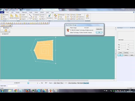Open Skype from taskbar

[39, 91]
